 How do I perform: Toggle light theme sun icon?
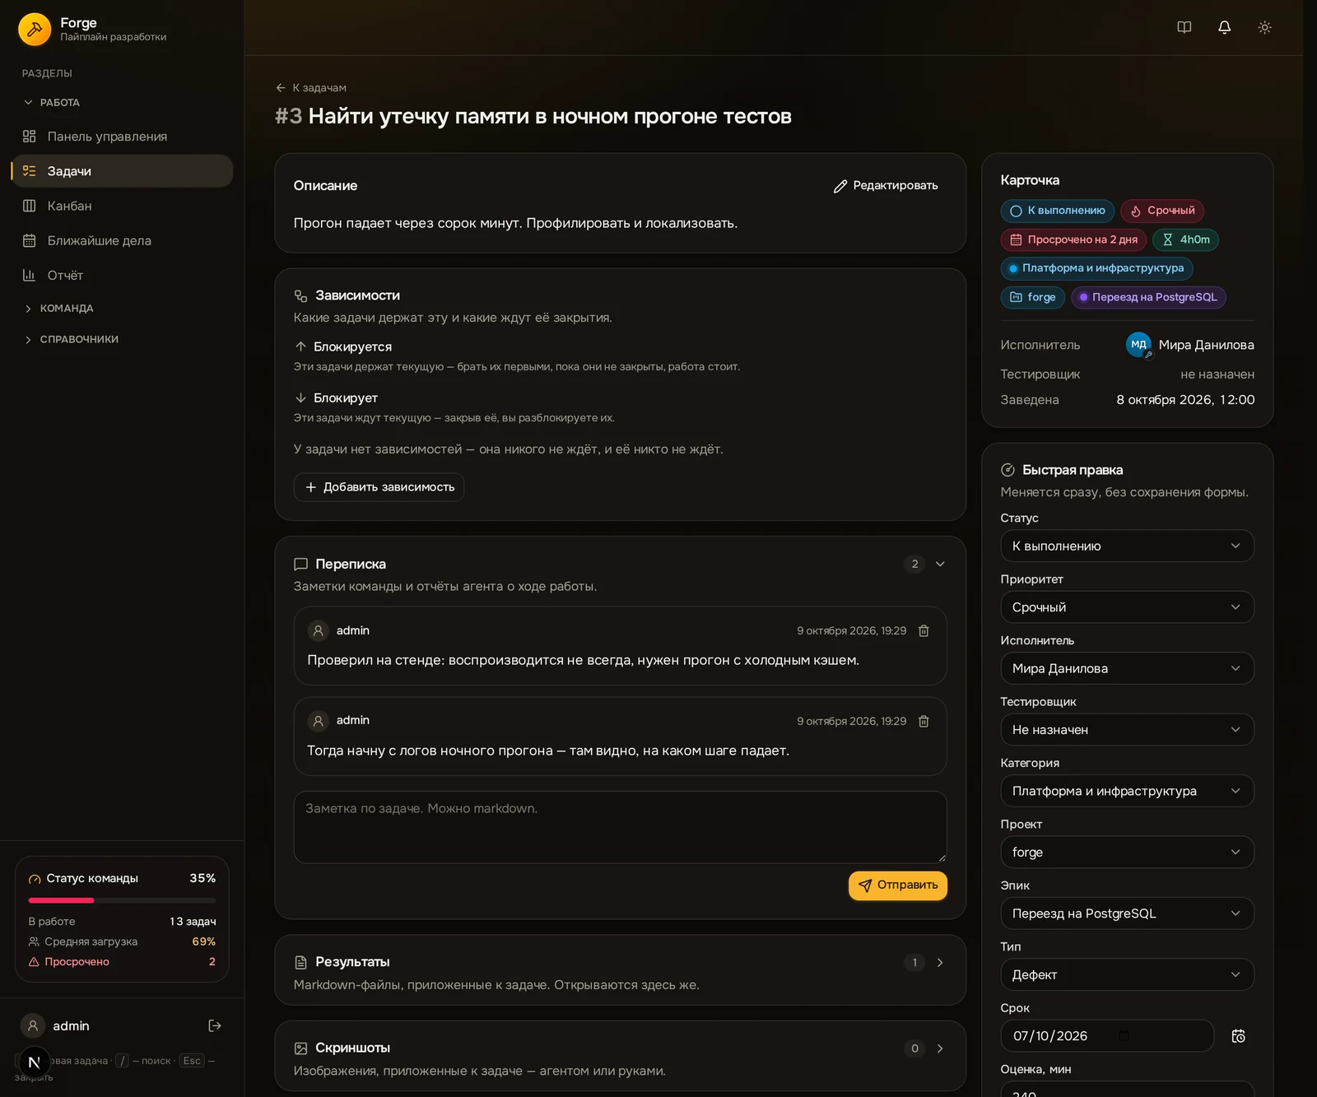pyautogui.click(x=1265, y=27)
